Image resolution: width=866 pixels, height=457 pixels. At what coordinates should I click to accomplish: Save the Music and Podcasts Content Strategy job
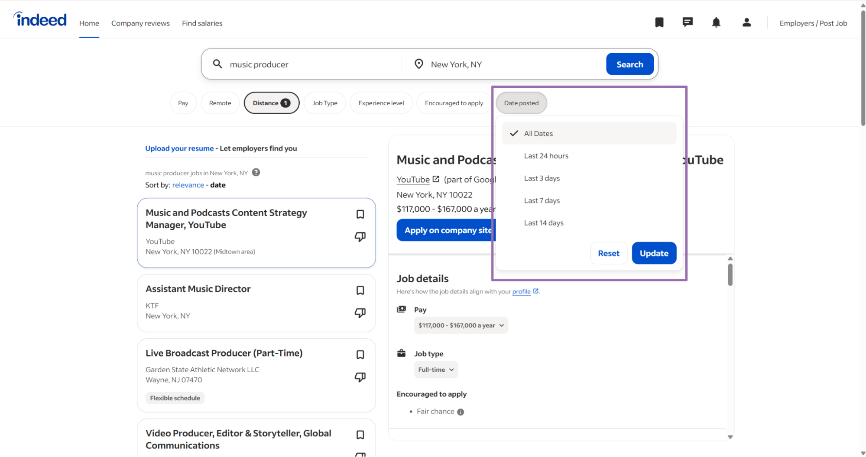click(360, 214)
